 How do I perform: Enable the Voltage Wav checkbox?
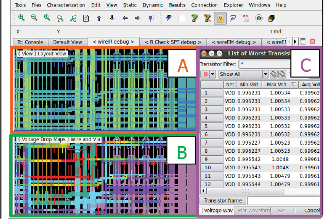(x=201, y=211)
